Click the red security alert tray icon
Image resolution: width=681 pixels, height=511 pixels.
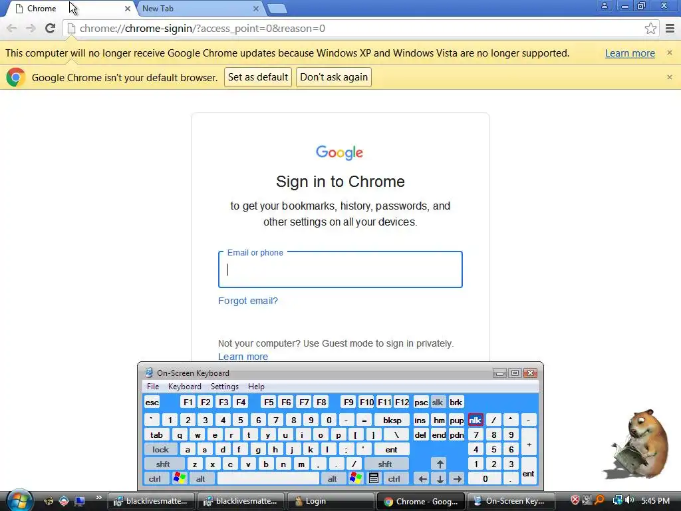(575, 500)
